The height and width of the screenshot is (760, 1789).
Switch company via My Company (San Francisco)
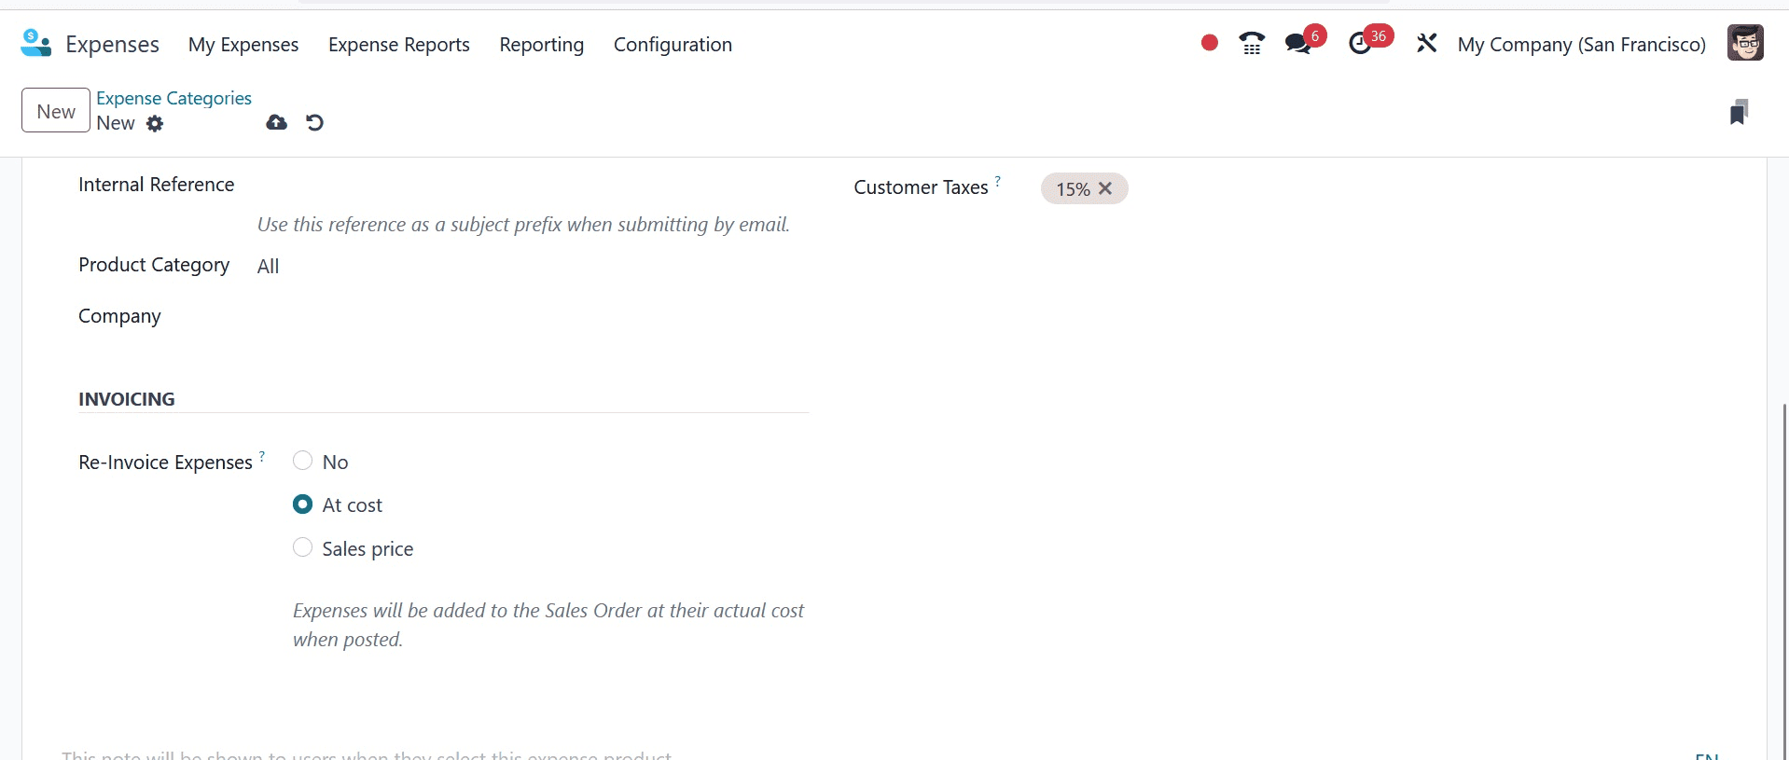pyautogui.click(x=1581, y=44)
